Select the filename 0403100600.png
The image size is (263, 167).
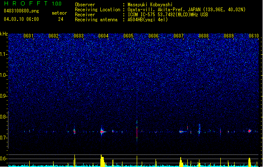(21, 11)
